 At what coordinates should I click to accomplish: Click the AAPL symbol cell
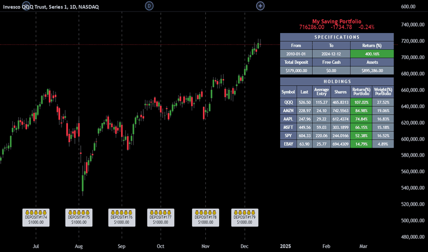288,119
